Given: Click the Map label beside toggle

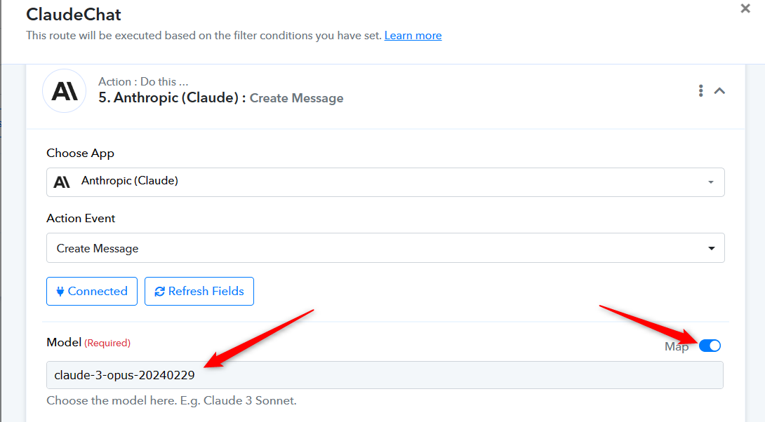Looking at the screenshot, I should (x=677, y=346).
